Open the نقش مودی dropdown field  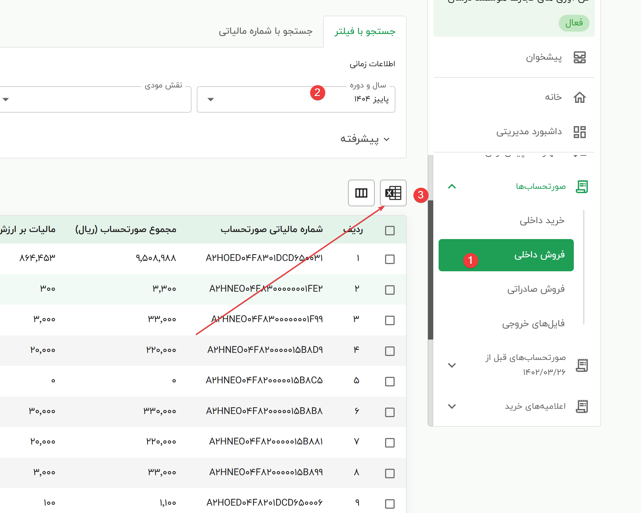(x=95, y=99)
